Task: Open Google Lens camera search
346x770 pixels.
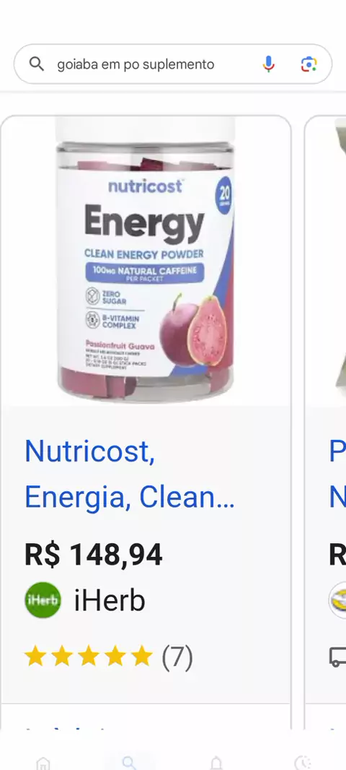Action: [x=309, y=64]
